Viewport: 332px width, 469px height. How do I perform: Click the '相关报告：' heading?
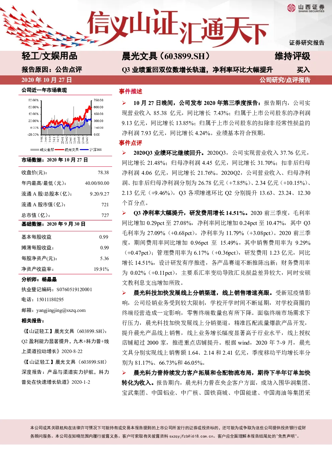pos(33,321)
